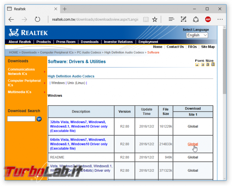Open the Hub lines icon
Viewport: 232px width, 186px height.
(x=171, y=19)
